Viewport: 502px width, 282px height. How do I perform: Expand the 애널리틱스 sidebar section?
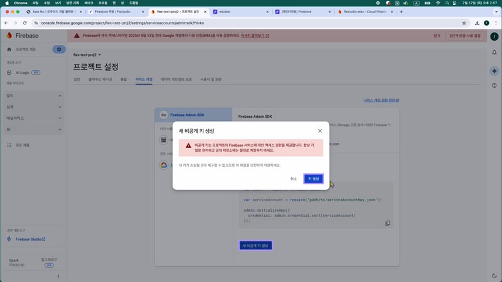point(34,118)
